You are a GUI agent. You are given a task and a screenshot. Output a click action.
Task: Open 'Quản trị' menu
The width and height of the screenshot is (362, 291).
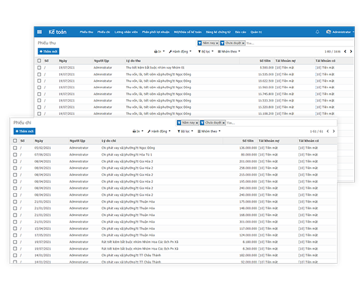[x=256, y=32]
